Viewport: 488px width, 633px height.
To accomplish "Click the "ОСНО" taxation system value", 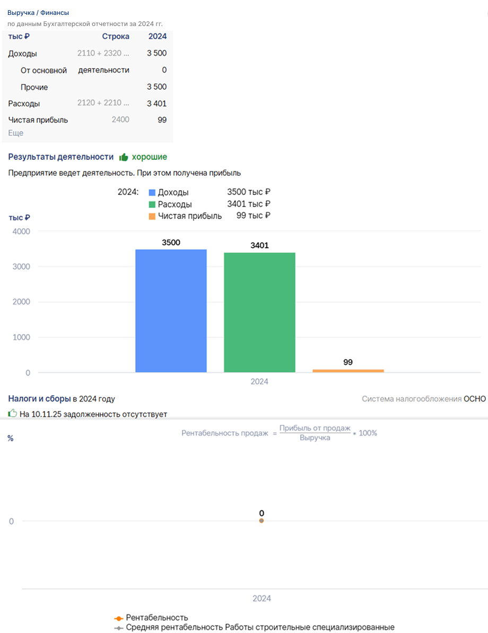I will [475, 399].
